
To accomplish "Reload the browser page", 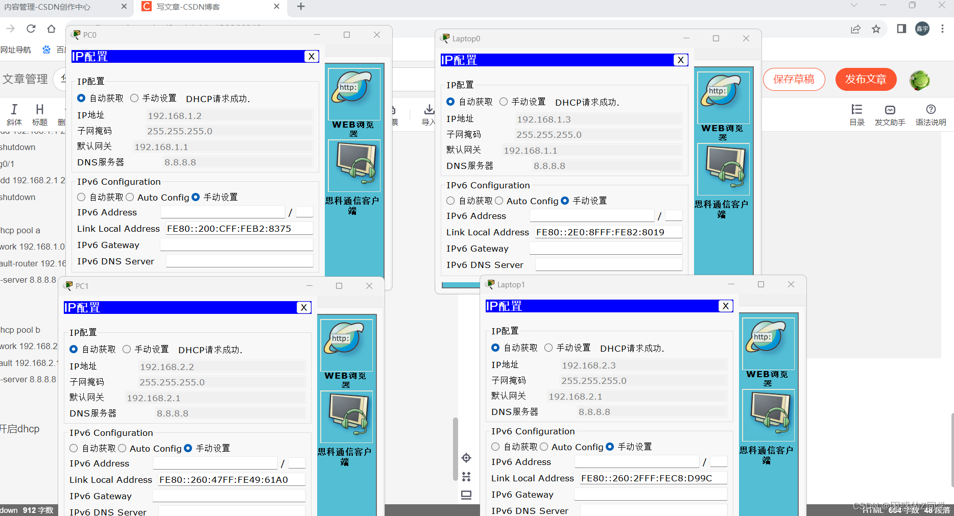I will (x=31, y=29).
